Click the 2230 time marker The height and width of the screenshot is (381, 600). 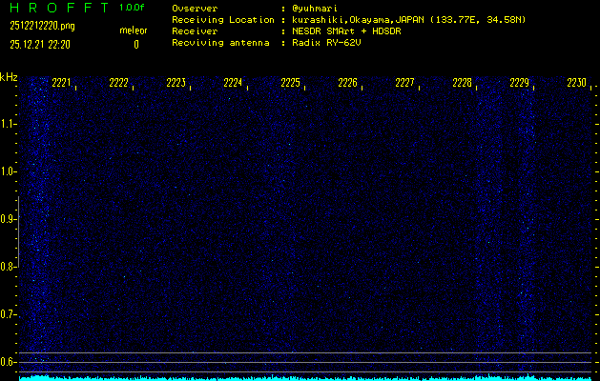(577, 83)
